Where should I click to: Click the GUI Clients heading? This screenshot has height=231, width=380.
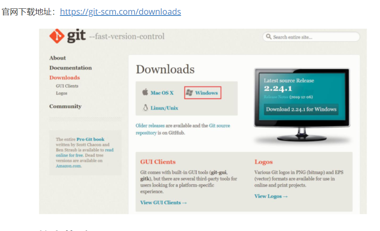click(158, 162)
